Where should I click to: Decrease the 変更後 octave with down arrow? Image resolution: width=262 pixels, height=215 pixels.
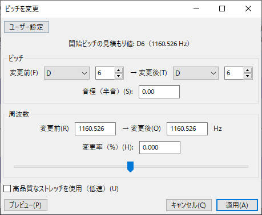(x=248, y=76)
